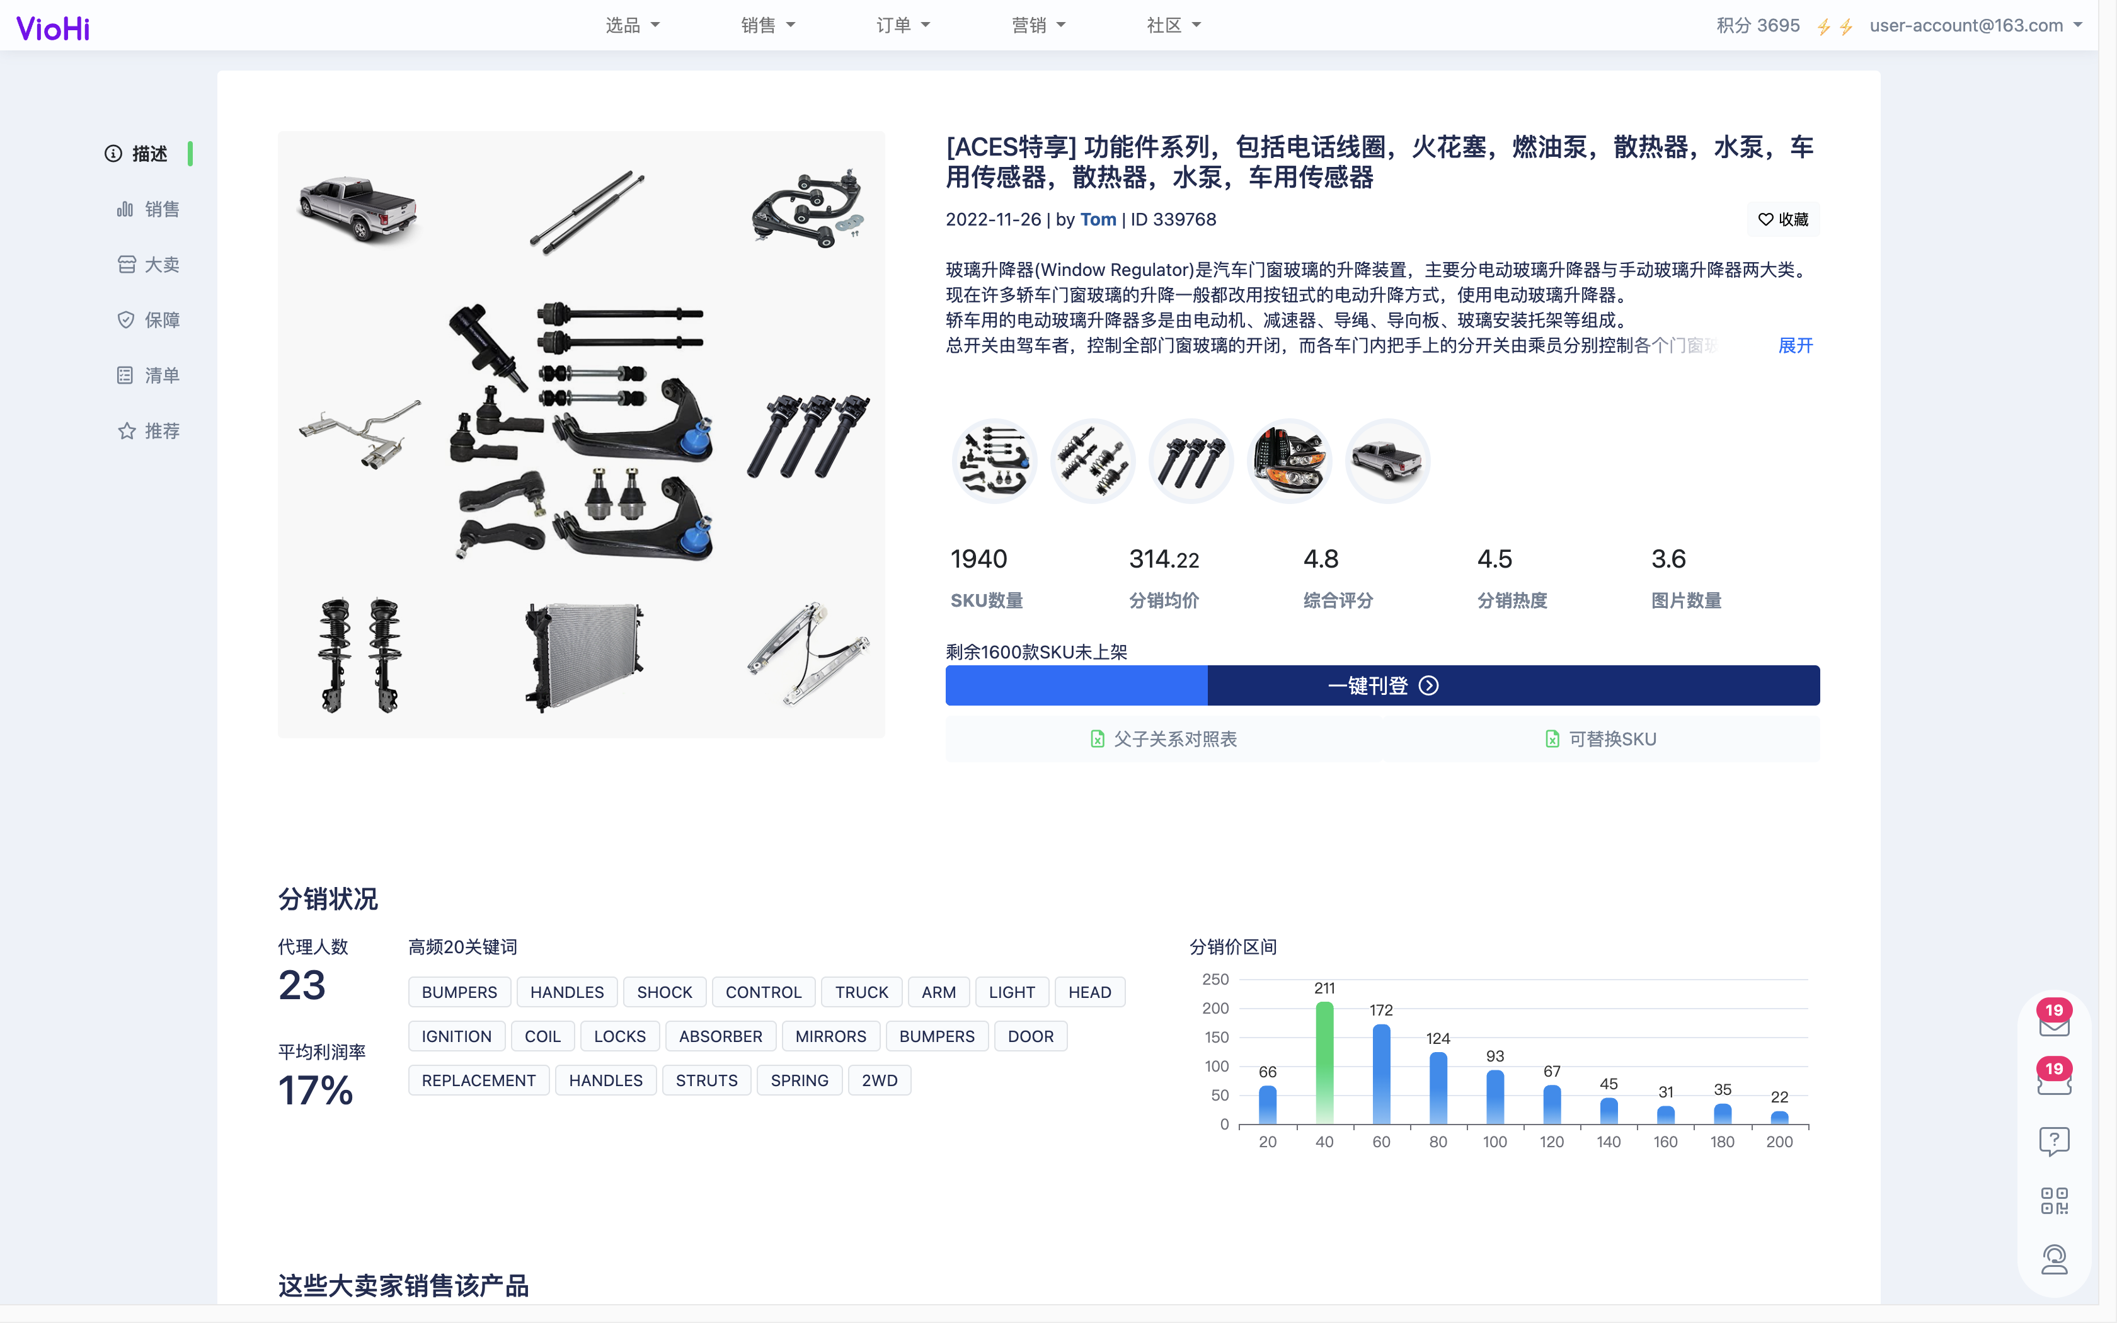Open the 父子关系对照表 file link
Image resolution: width=2117 pixels, height=1323 pixels.
pyautogui.click(x=1164, y=740)
